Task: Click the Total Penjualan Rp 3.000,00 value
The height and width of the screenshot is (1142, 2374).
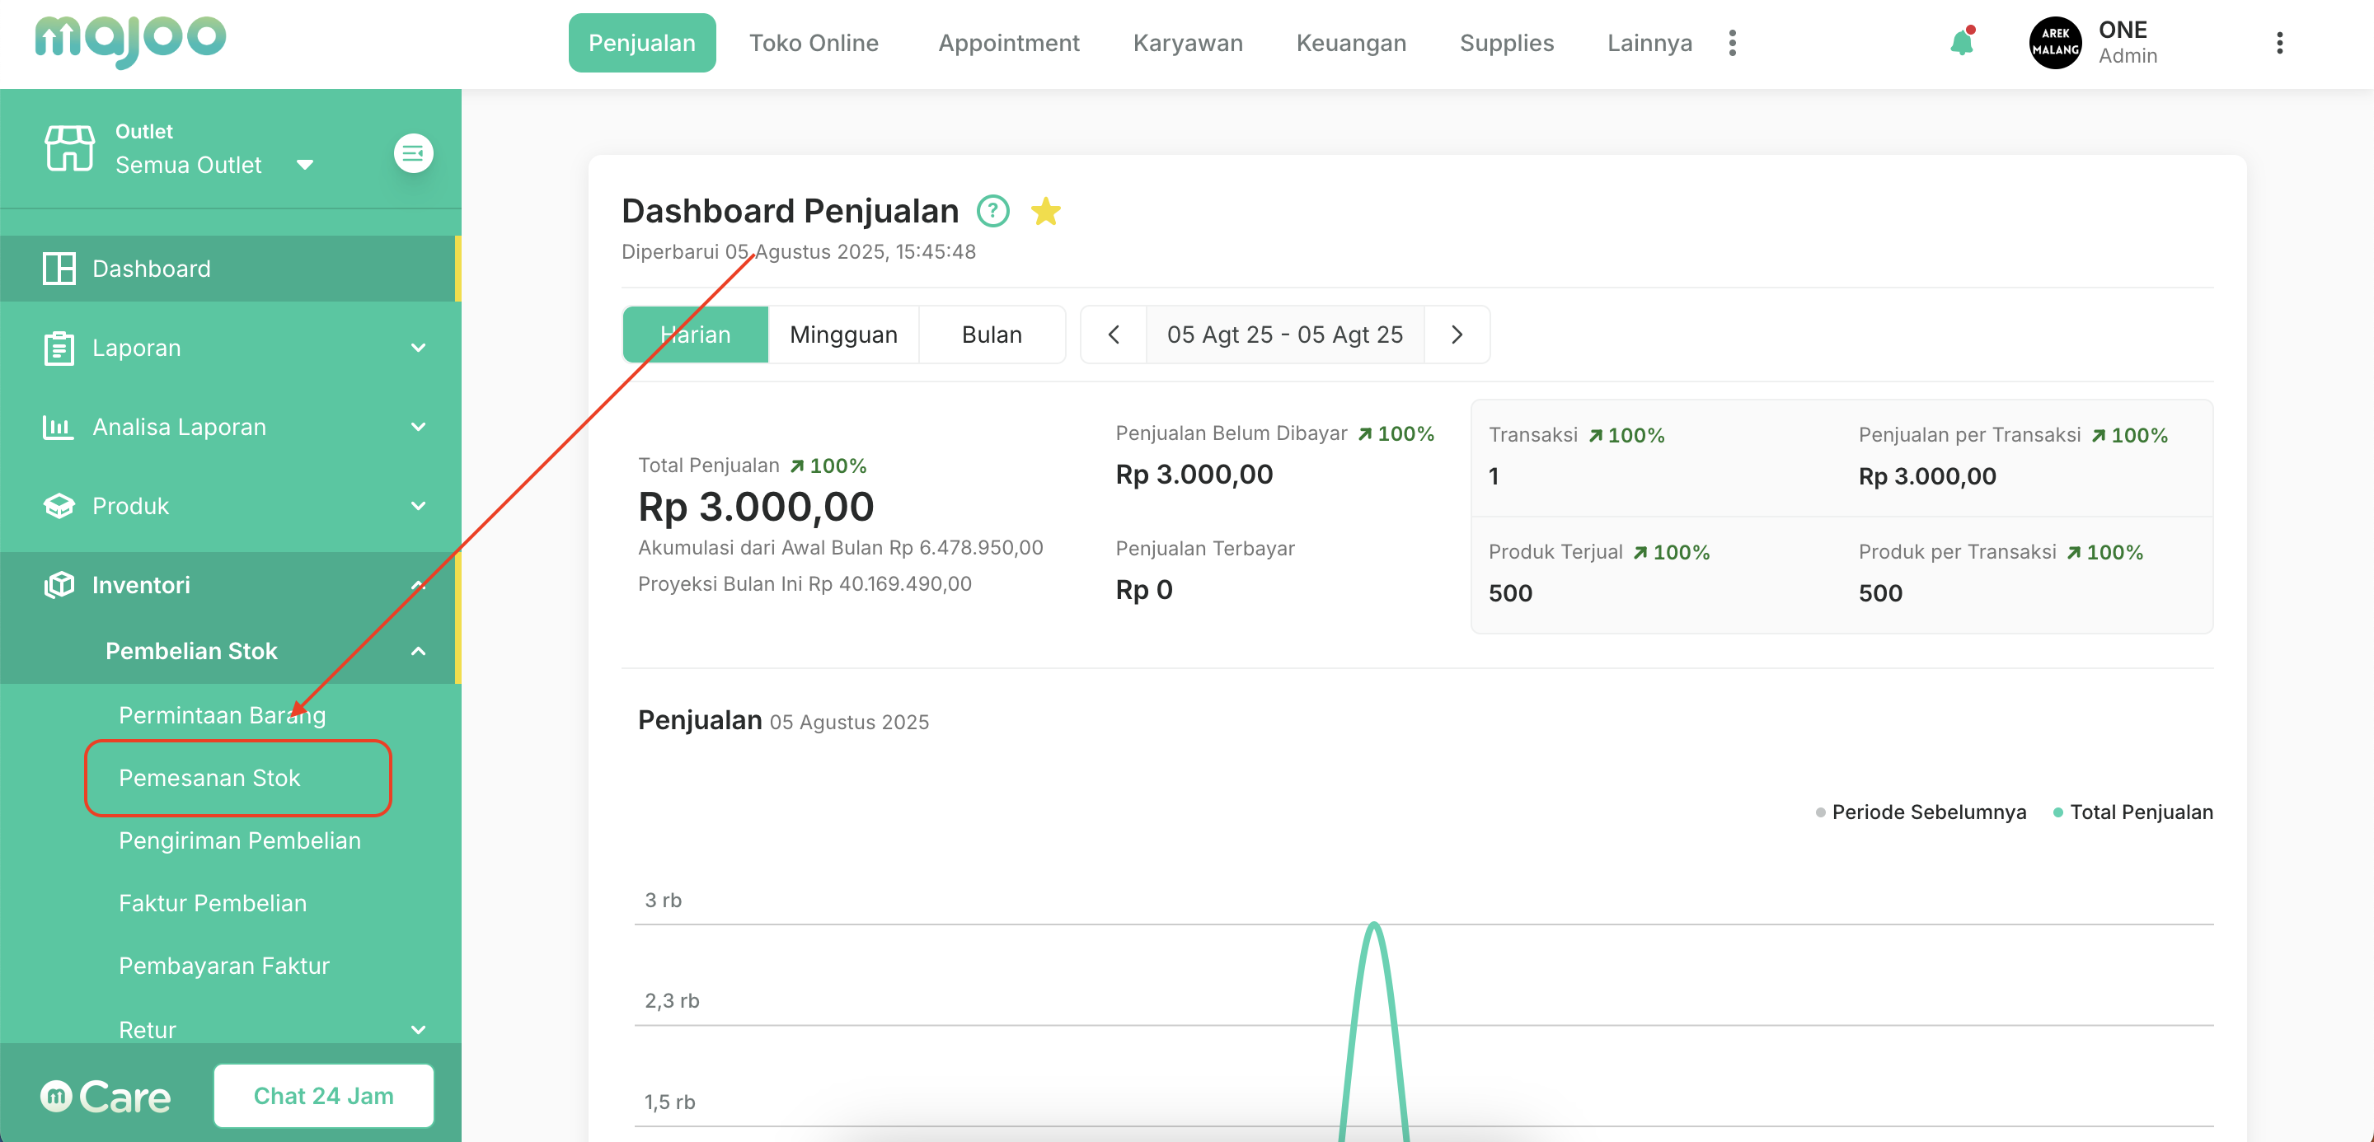Action: pos(756,508)
